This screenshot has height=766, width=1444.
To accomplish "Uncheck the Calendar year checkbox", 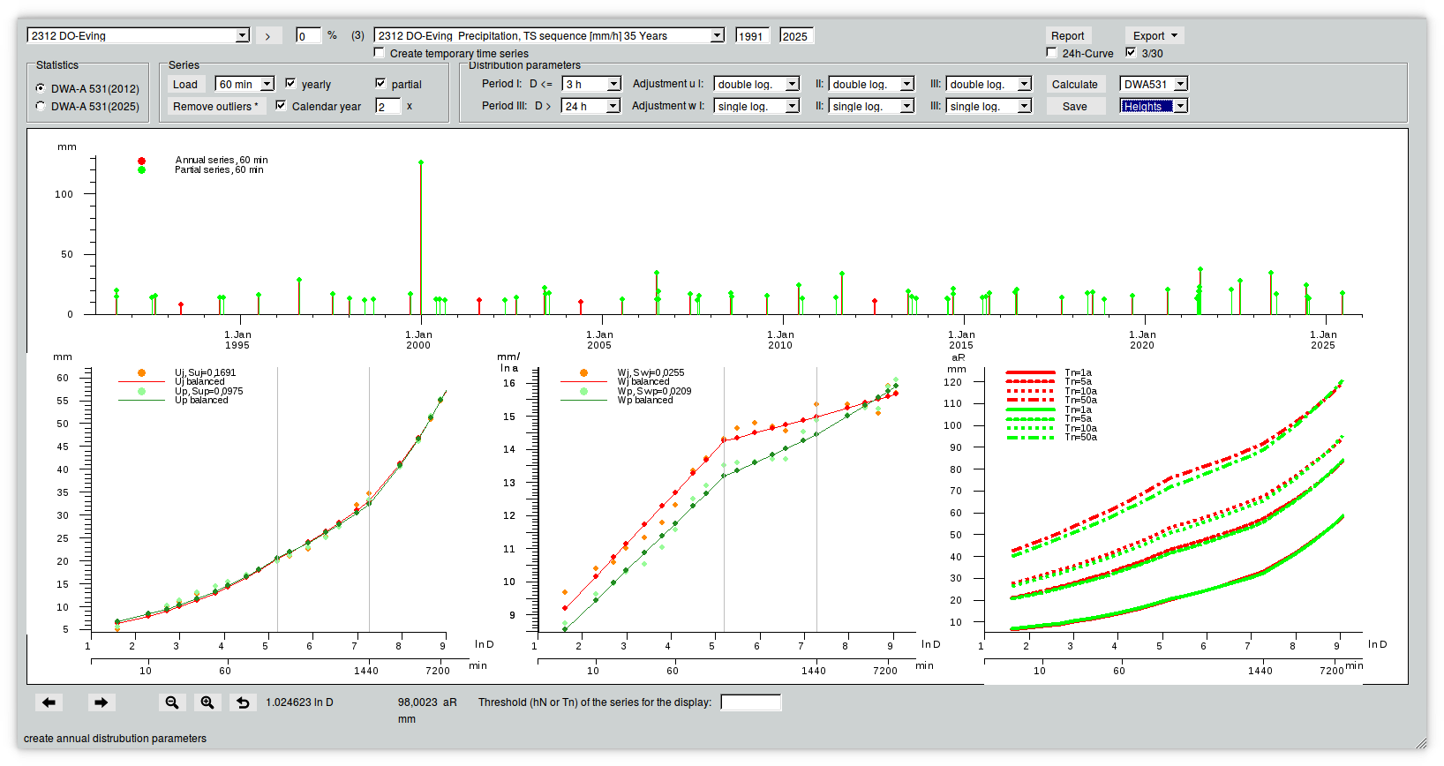I will 281,105.
